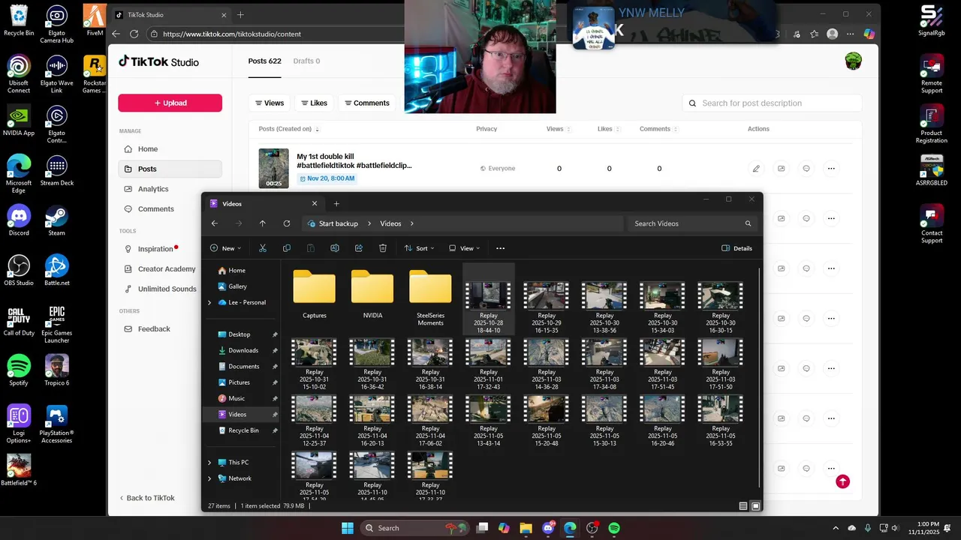Click the edit pencil for My 1st double kill post
This screenshot has width=961, height=540.
(x=756, y=169)
